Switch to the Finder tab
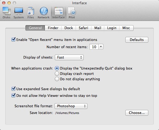The width and height of the screenshot is (159, 130). tap(53, 28)
